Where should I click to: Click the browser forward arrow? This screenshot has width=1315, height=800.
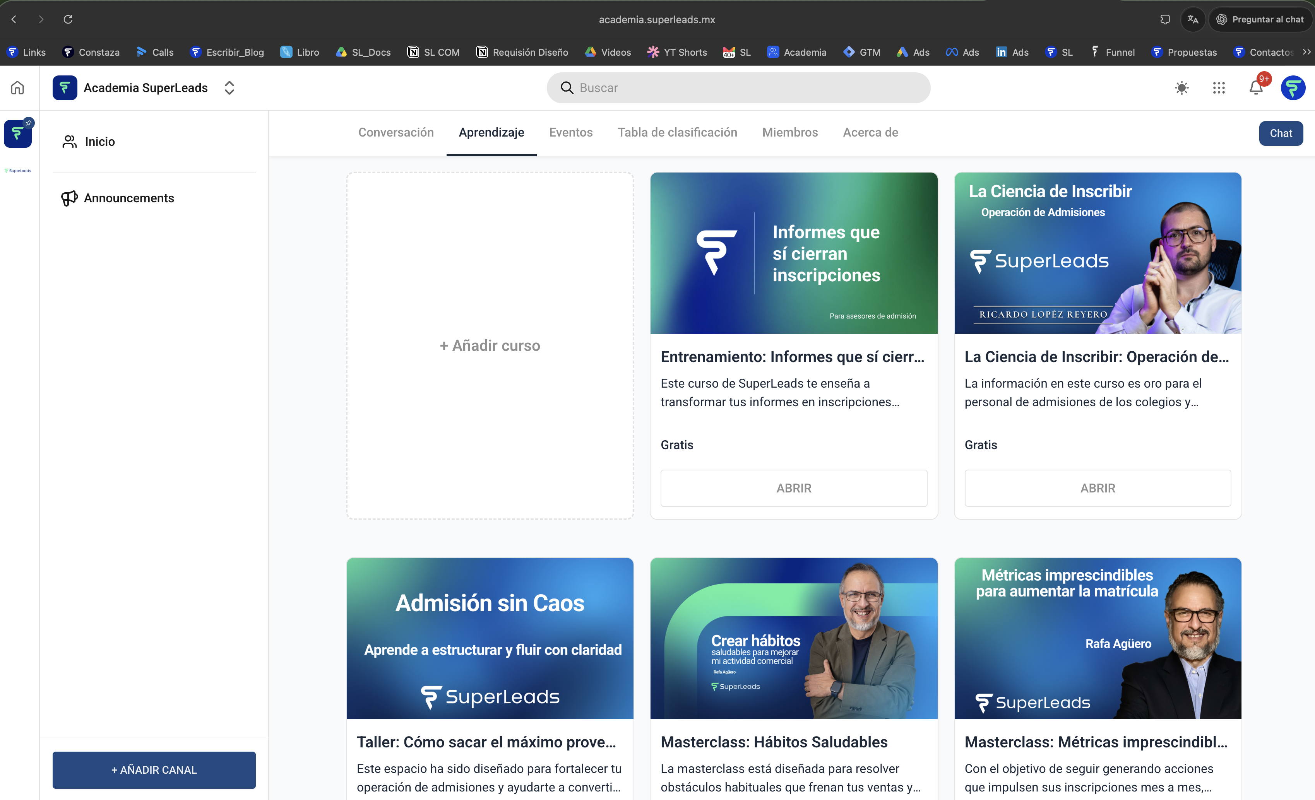(41, 19)
